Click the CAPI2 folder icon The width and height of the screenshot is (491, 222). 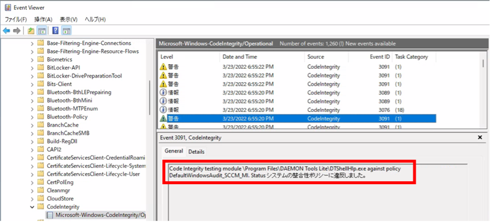pos(41,149)
